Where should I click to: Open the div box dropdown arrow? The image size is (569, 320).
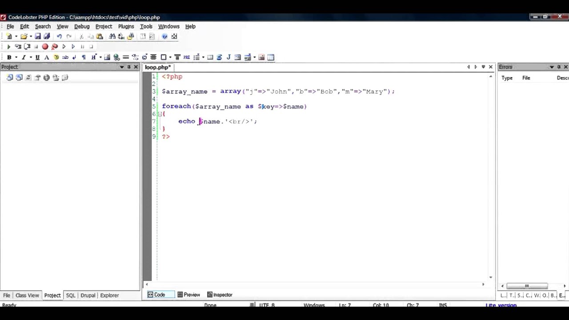click(x=170, y=57)
